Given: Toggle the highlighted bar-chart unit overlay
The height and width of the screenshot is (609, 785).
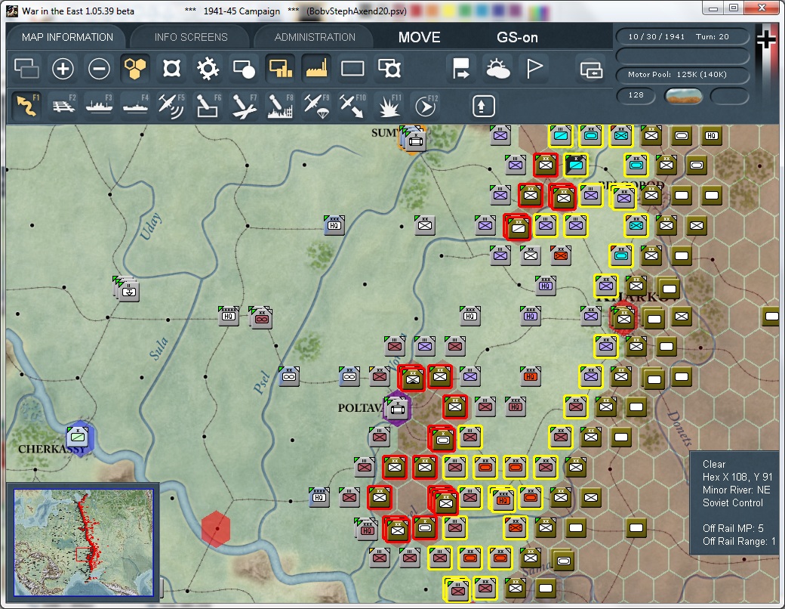Looking at the screenshot, I should tap(280, 68).
